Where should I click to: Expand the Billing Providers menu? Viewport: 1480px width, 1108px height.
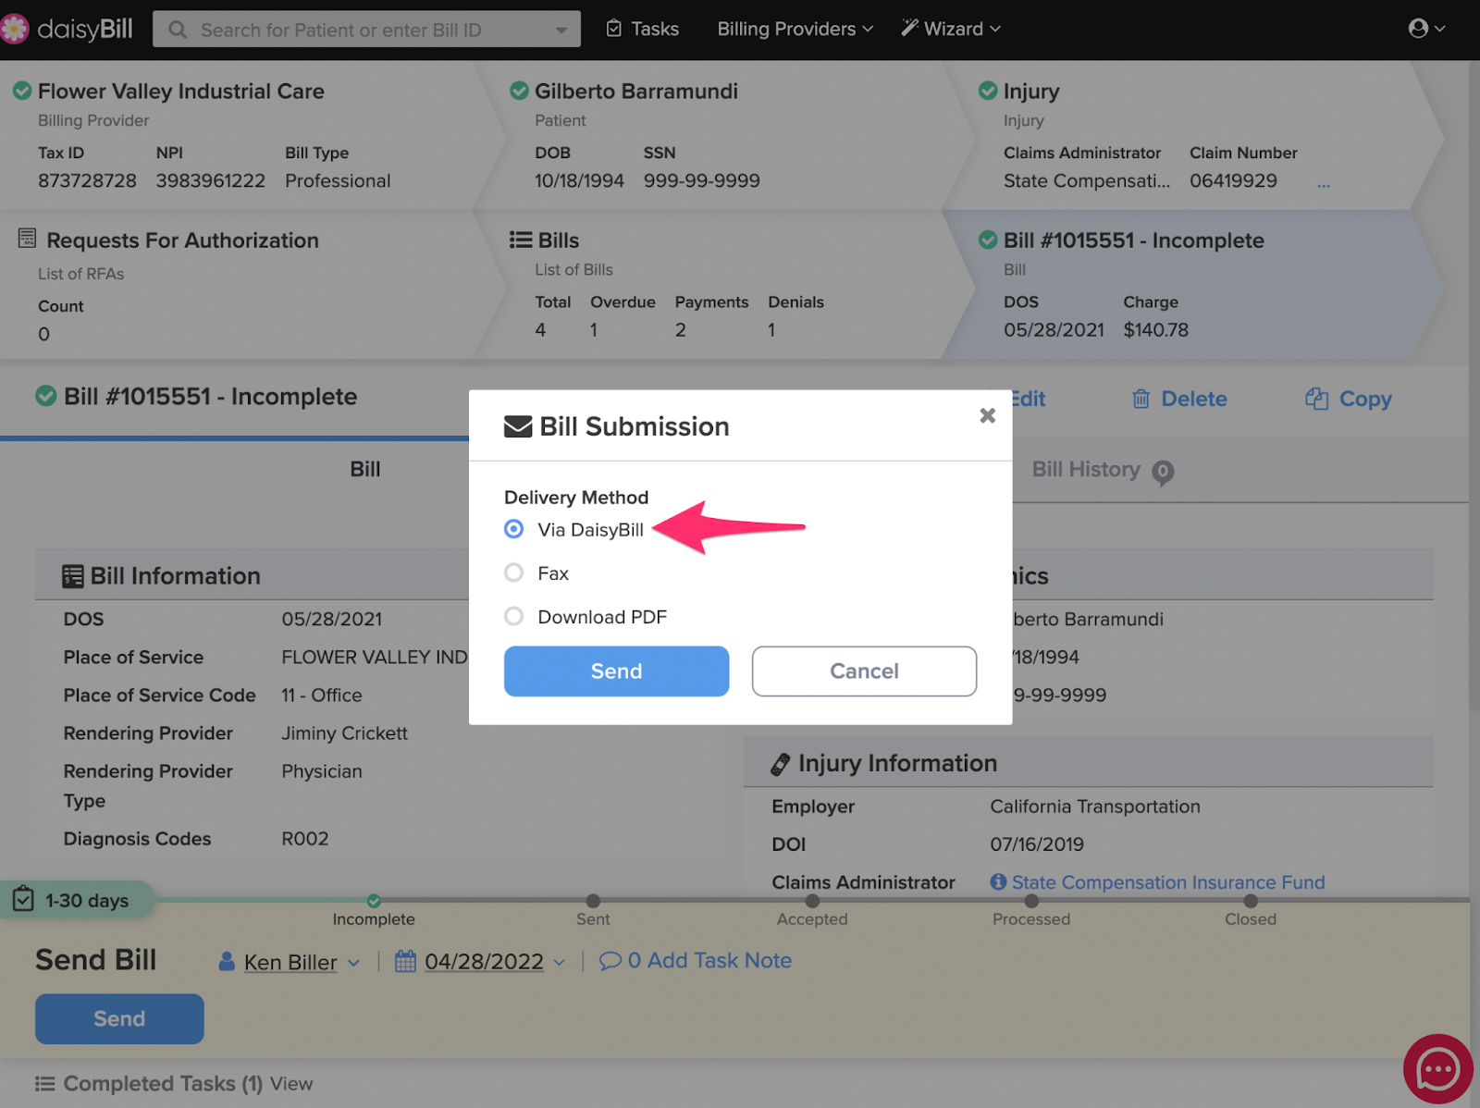coord(795,29)
